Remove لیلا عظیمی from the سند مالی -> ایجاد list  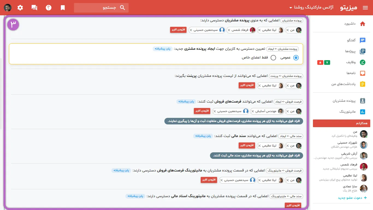259,146
